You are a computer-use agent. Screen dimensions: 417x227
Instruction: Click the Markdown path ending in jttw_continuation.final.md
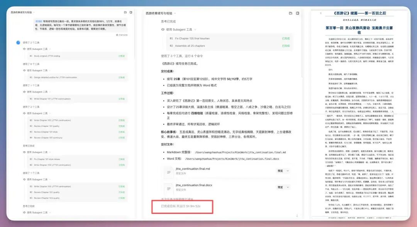click(241, 152)
